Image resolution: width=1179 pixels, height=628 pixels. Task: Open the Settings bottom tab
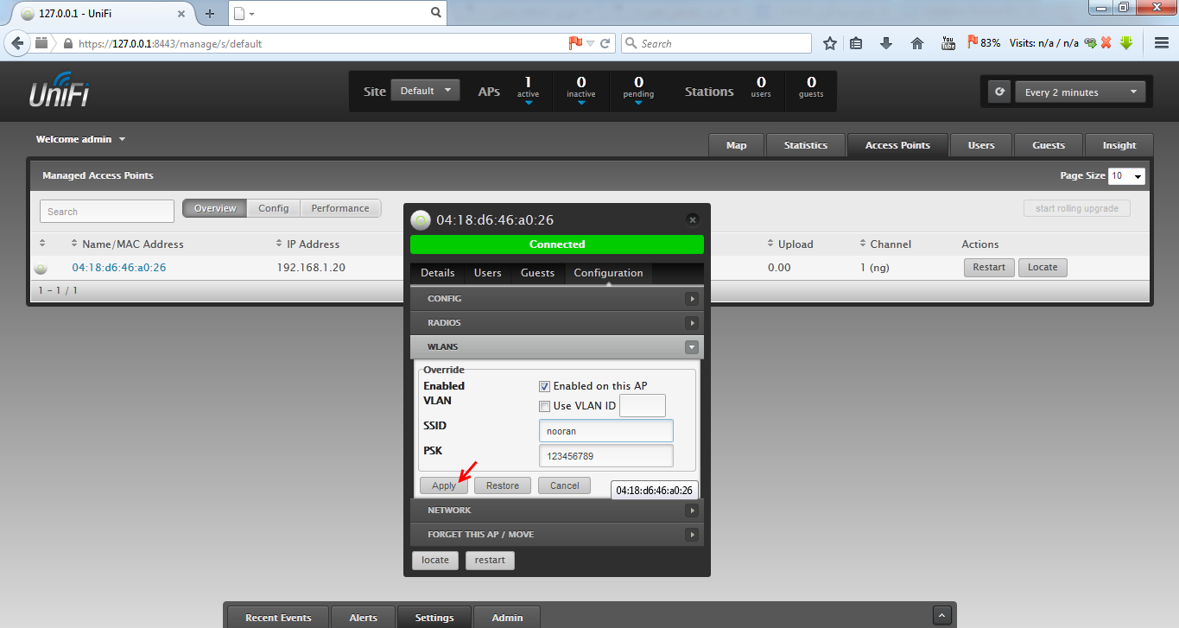point(434,618)
